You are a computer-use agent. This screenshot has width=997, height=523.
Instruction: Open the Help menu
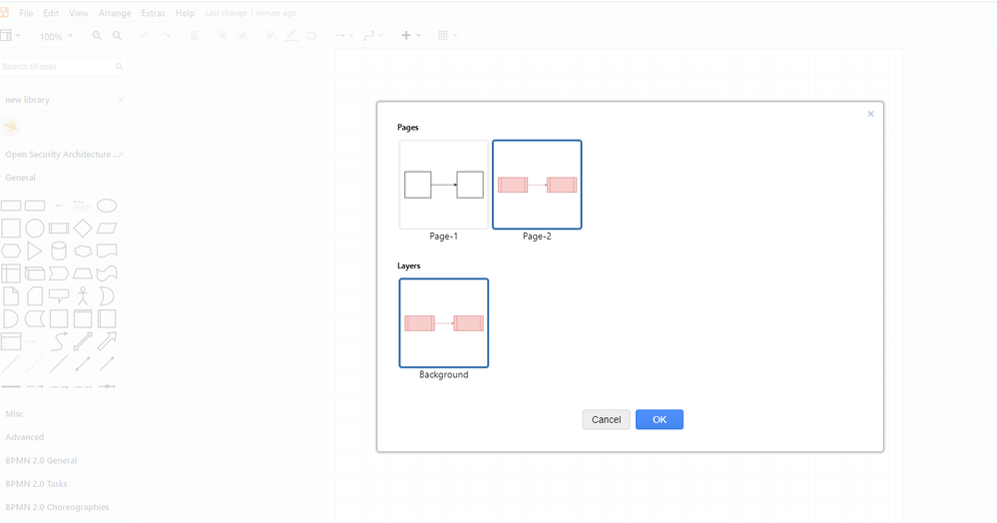[185, 13]
